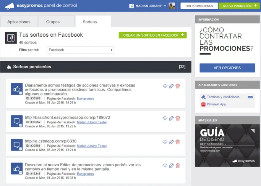Click the Pinterest App icon

203,104
